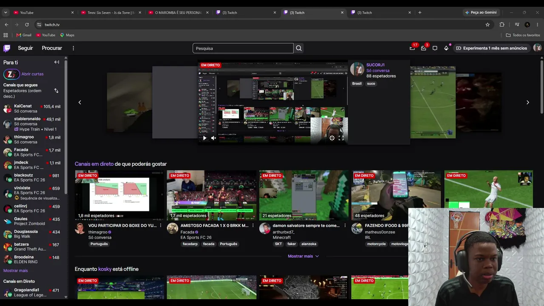The height and width of the screenshot is (306, 544).
Task: Open Gaules channel in sidebar
Action: point(32,221)
